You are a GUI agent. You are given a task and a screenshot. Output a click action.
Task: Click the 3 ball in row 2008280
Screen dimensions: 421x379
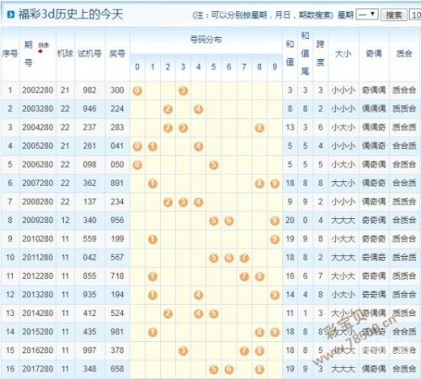pos(183,202)
